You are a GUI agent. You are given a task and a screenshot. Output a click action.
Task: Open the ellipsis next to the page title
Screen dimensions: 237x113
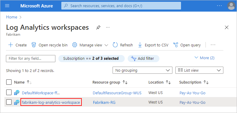point(108,27)
